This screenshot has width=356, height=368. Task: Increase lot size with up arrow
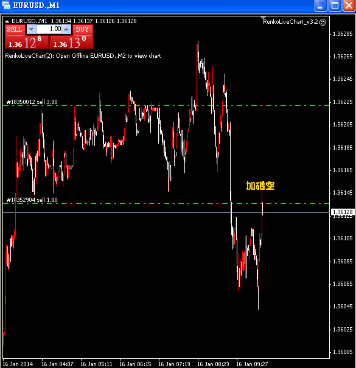tap(66, 29)
